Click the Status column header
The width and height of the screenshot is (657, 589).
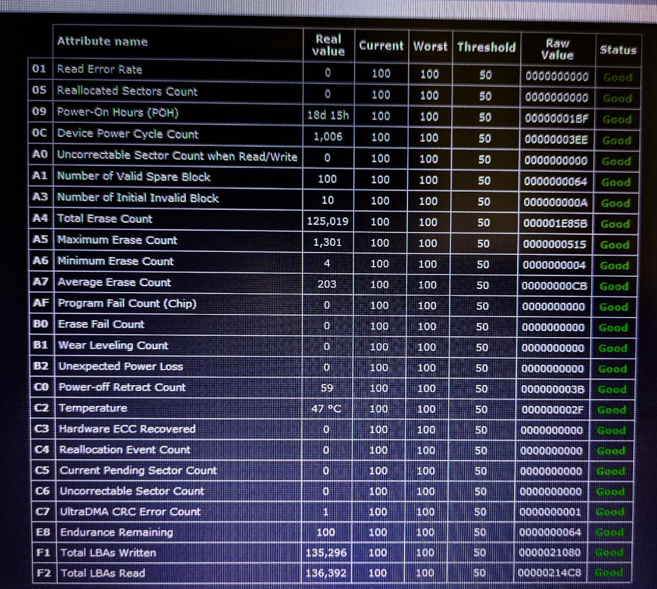coord(617,50)
